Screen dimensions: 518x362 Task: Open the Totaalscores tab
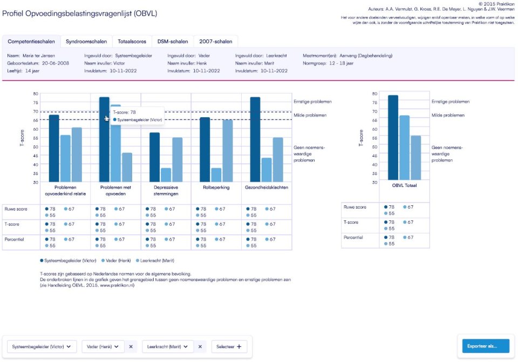click(x=132, y=42)
